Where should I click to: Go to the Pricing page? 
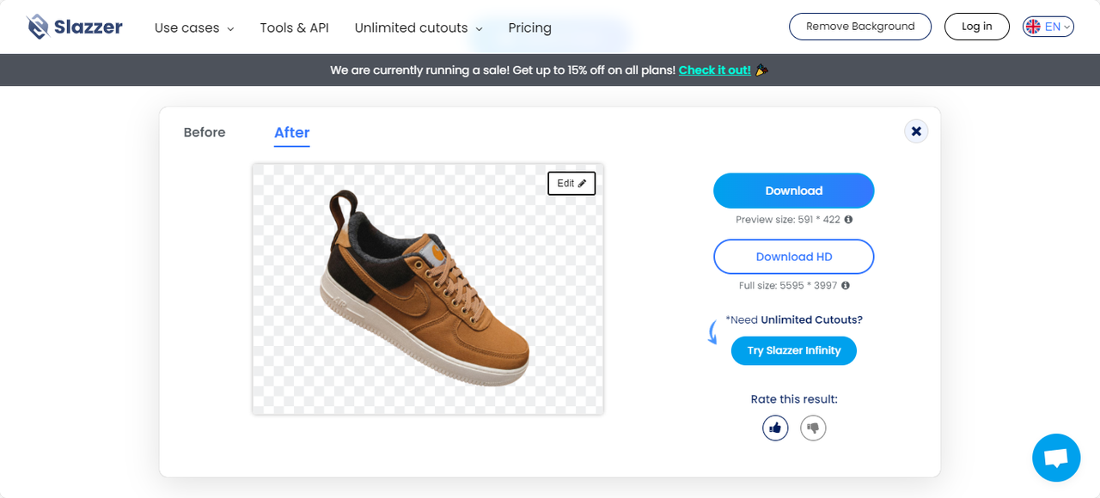tap(530, 27)
